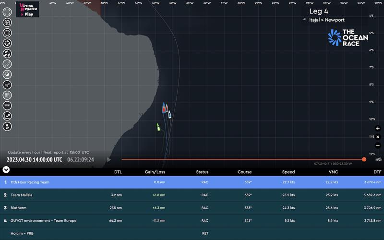
Task: Click the green boat on the map
Action: [158, 127]
